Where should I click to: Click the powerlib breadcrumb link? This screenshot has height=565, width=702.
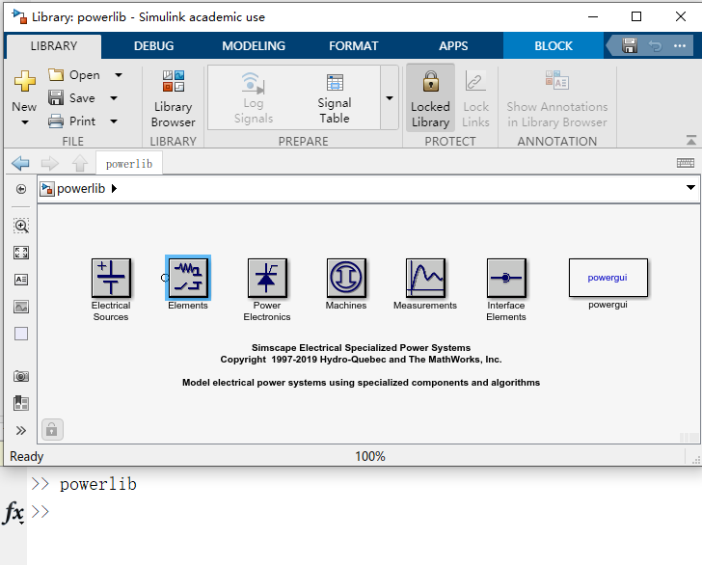click(x=81, y=188)
